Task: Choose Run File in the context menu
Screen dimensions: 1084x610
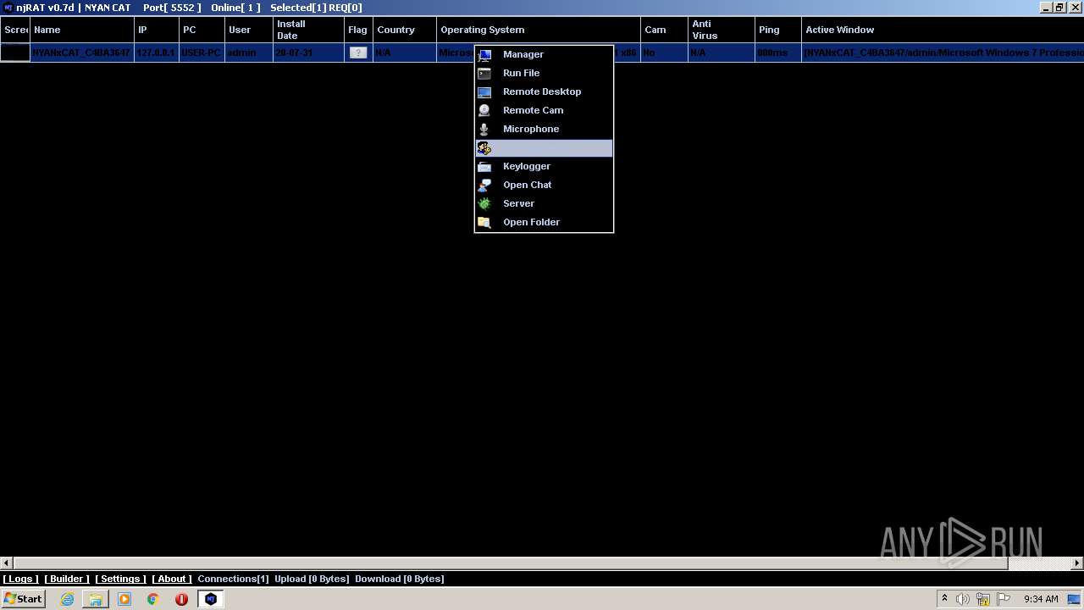Action: [544, 73]
